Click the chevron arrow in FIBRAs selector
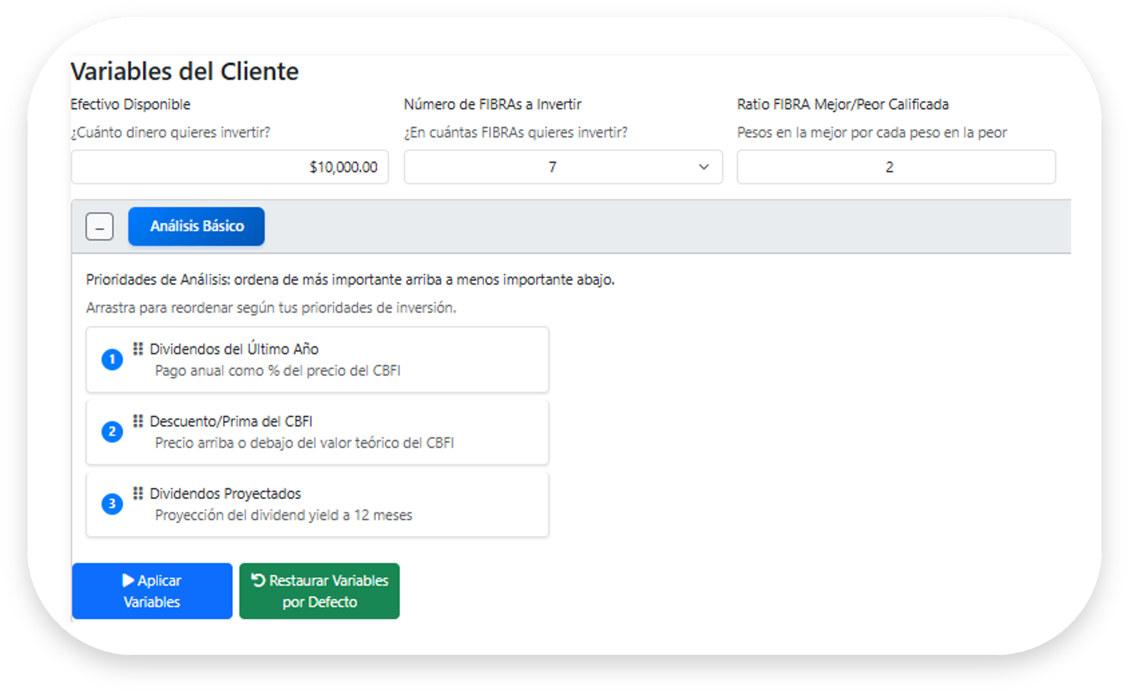1129x693 pixels. point(704,167)
